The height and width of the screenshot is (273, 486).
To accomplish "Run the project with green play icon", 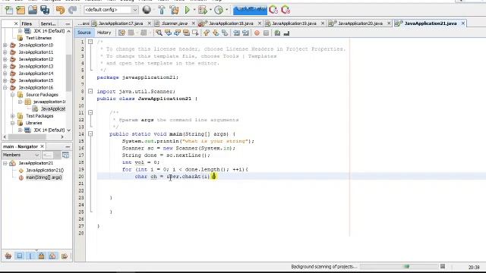I will pos(188,10).
